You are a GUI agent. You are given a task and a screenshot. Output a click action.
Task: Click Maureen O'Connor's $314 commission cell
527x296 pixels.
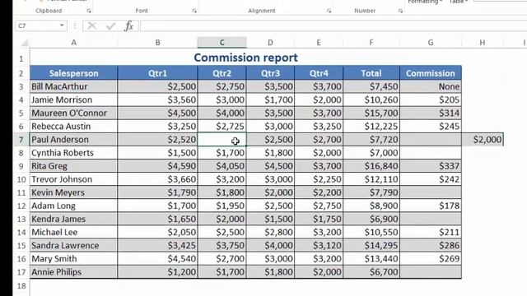431,113
